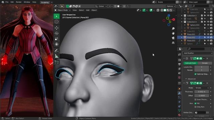Toggle X-ray display icon

point(158,10)
